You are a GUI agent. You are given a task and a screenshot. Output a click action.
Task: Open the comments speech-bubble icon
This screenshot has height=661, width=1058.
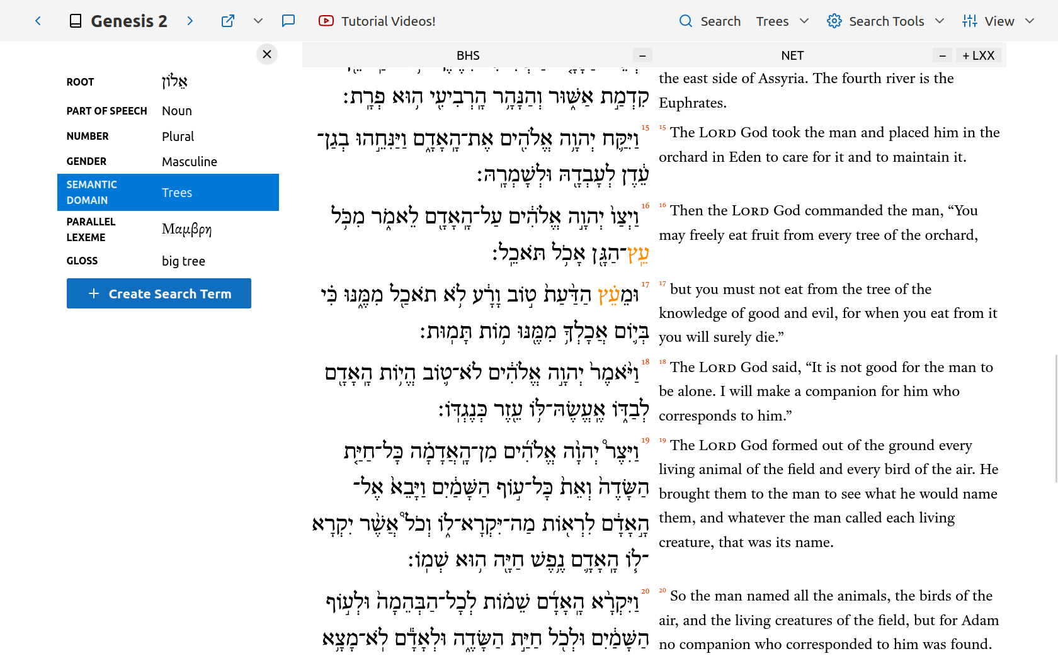pos(288,21)
